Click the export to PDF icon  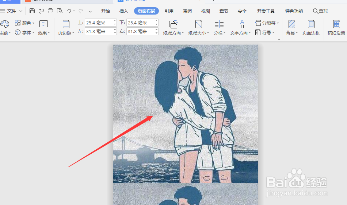coord(41,11)
